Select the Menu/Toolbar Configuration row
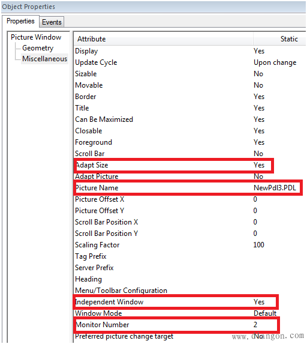 tap(189, 291)
